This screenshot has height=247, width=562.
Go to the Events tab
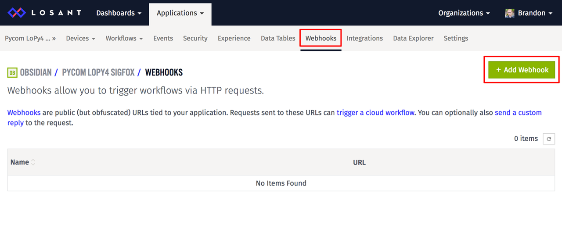pos(163,39)
